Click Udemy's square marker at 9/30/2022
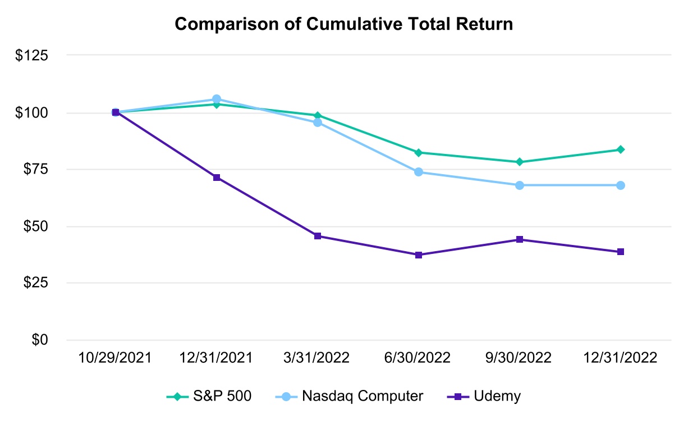The width and height of the screenshot is (688, 427). click(520, 239)
